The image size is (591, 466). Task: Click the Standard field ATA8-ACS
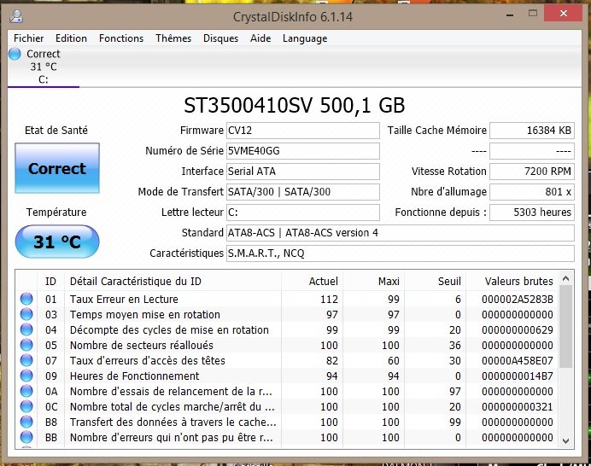401,233
